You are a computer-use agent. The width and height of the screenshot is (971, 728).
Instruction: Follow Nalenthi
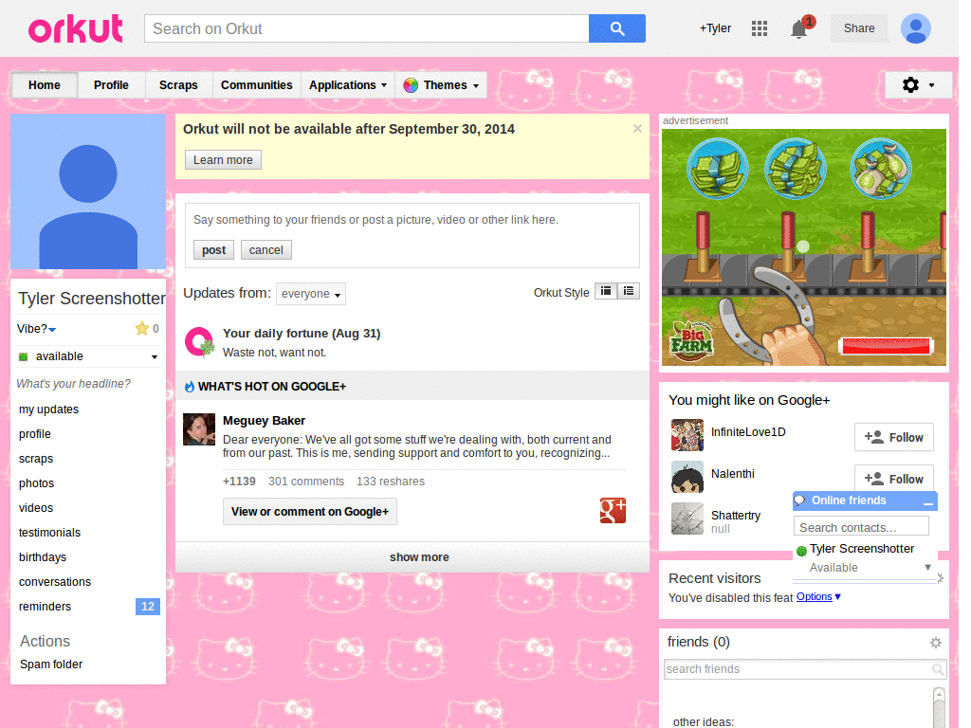point(893,479)
